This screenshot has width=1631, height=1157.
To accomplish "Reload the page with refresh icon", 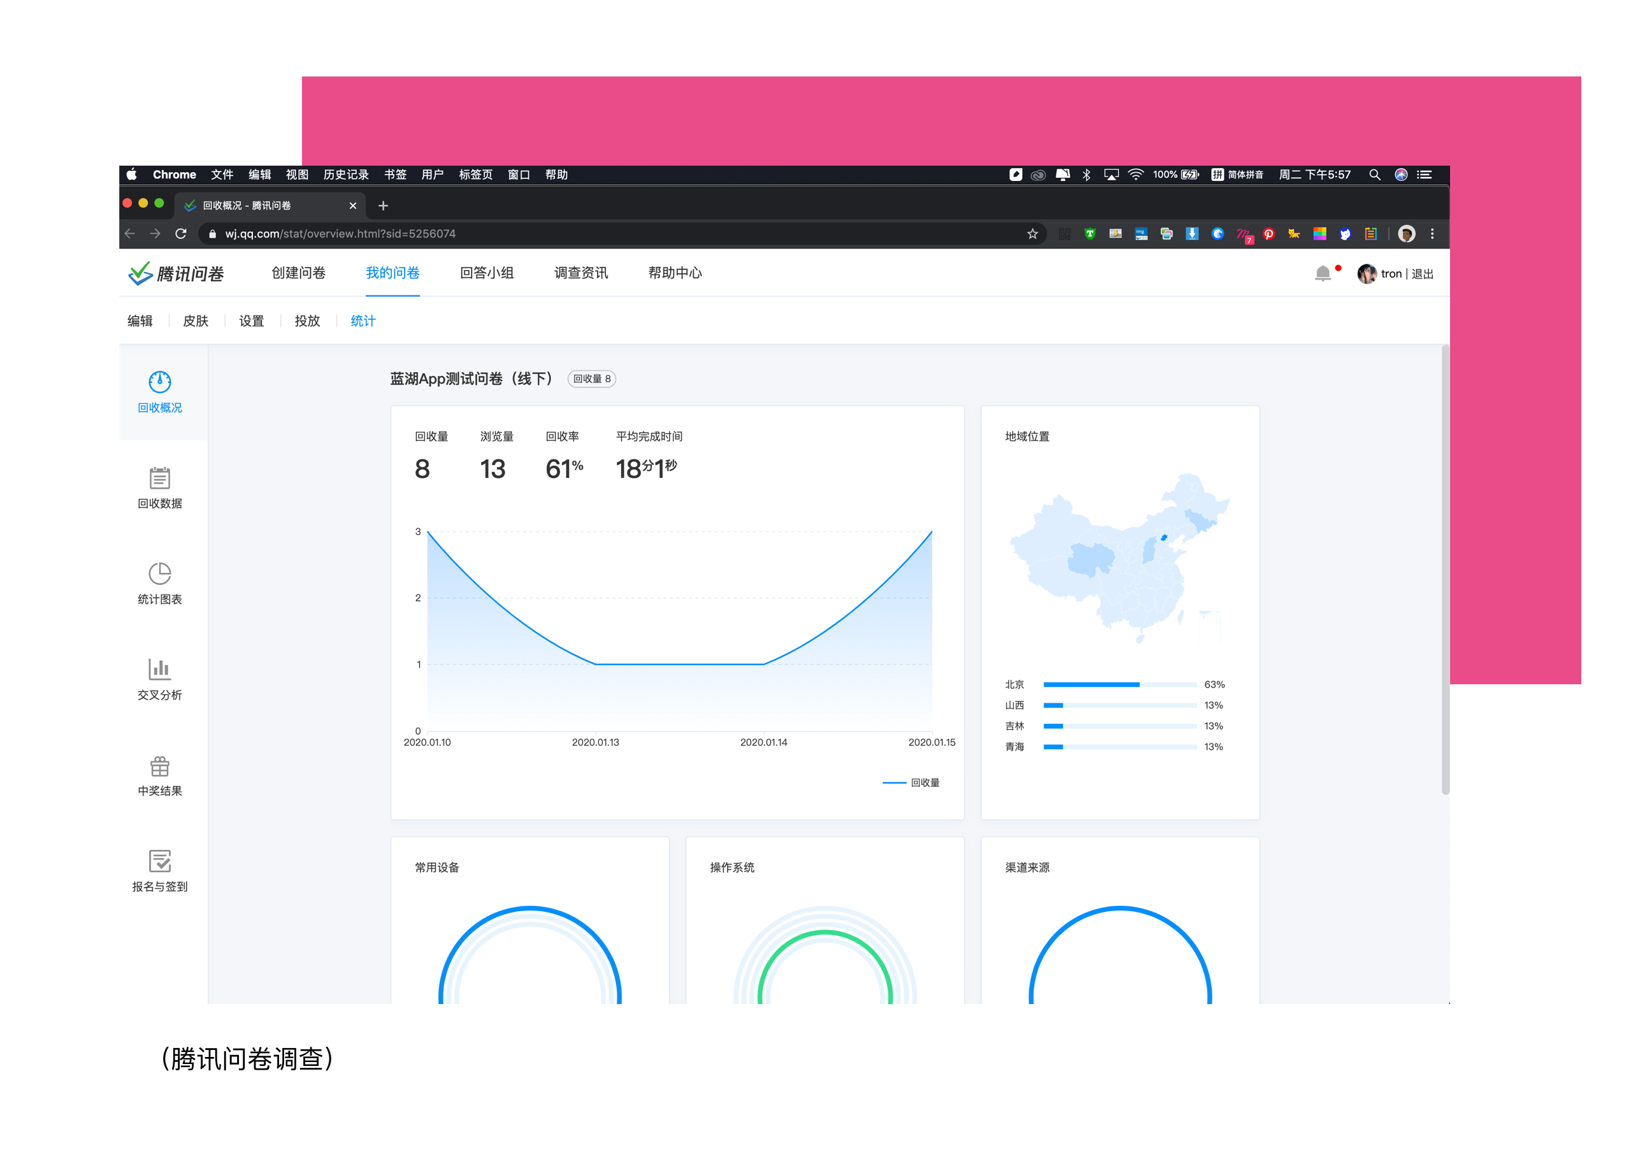I will tap(181, 234).
